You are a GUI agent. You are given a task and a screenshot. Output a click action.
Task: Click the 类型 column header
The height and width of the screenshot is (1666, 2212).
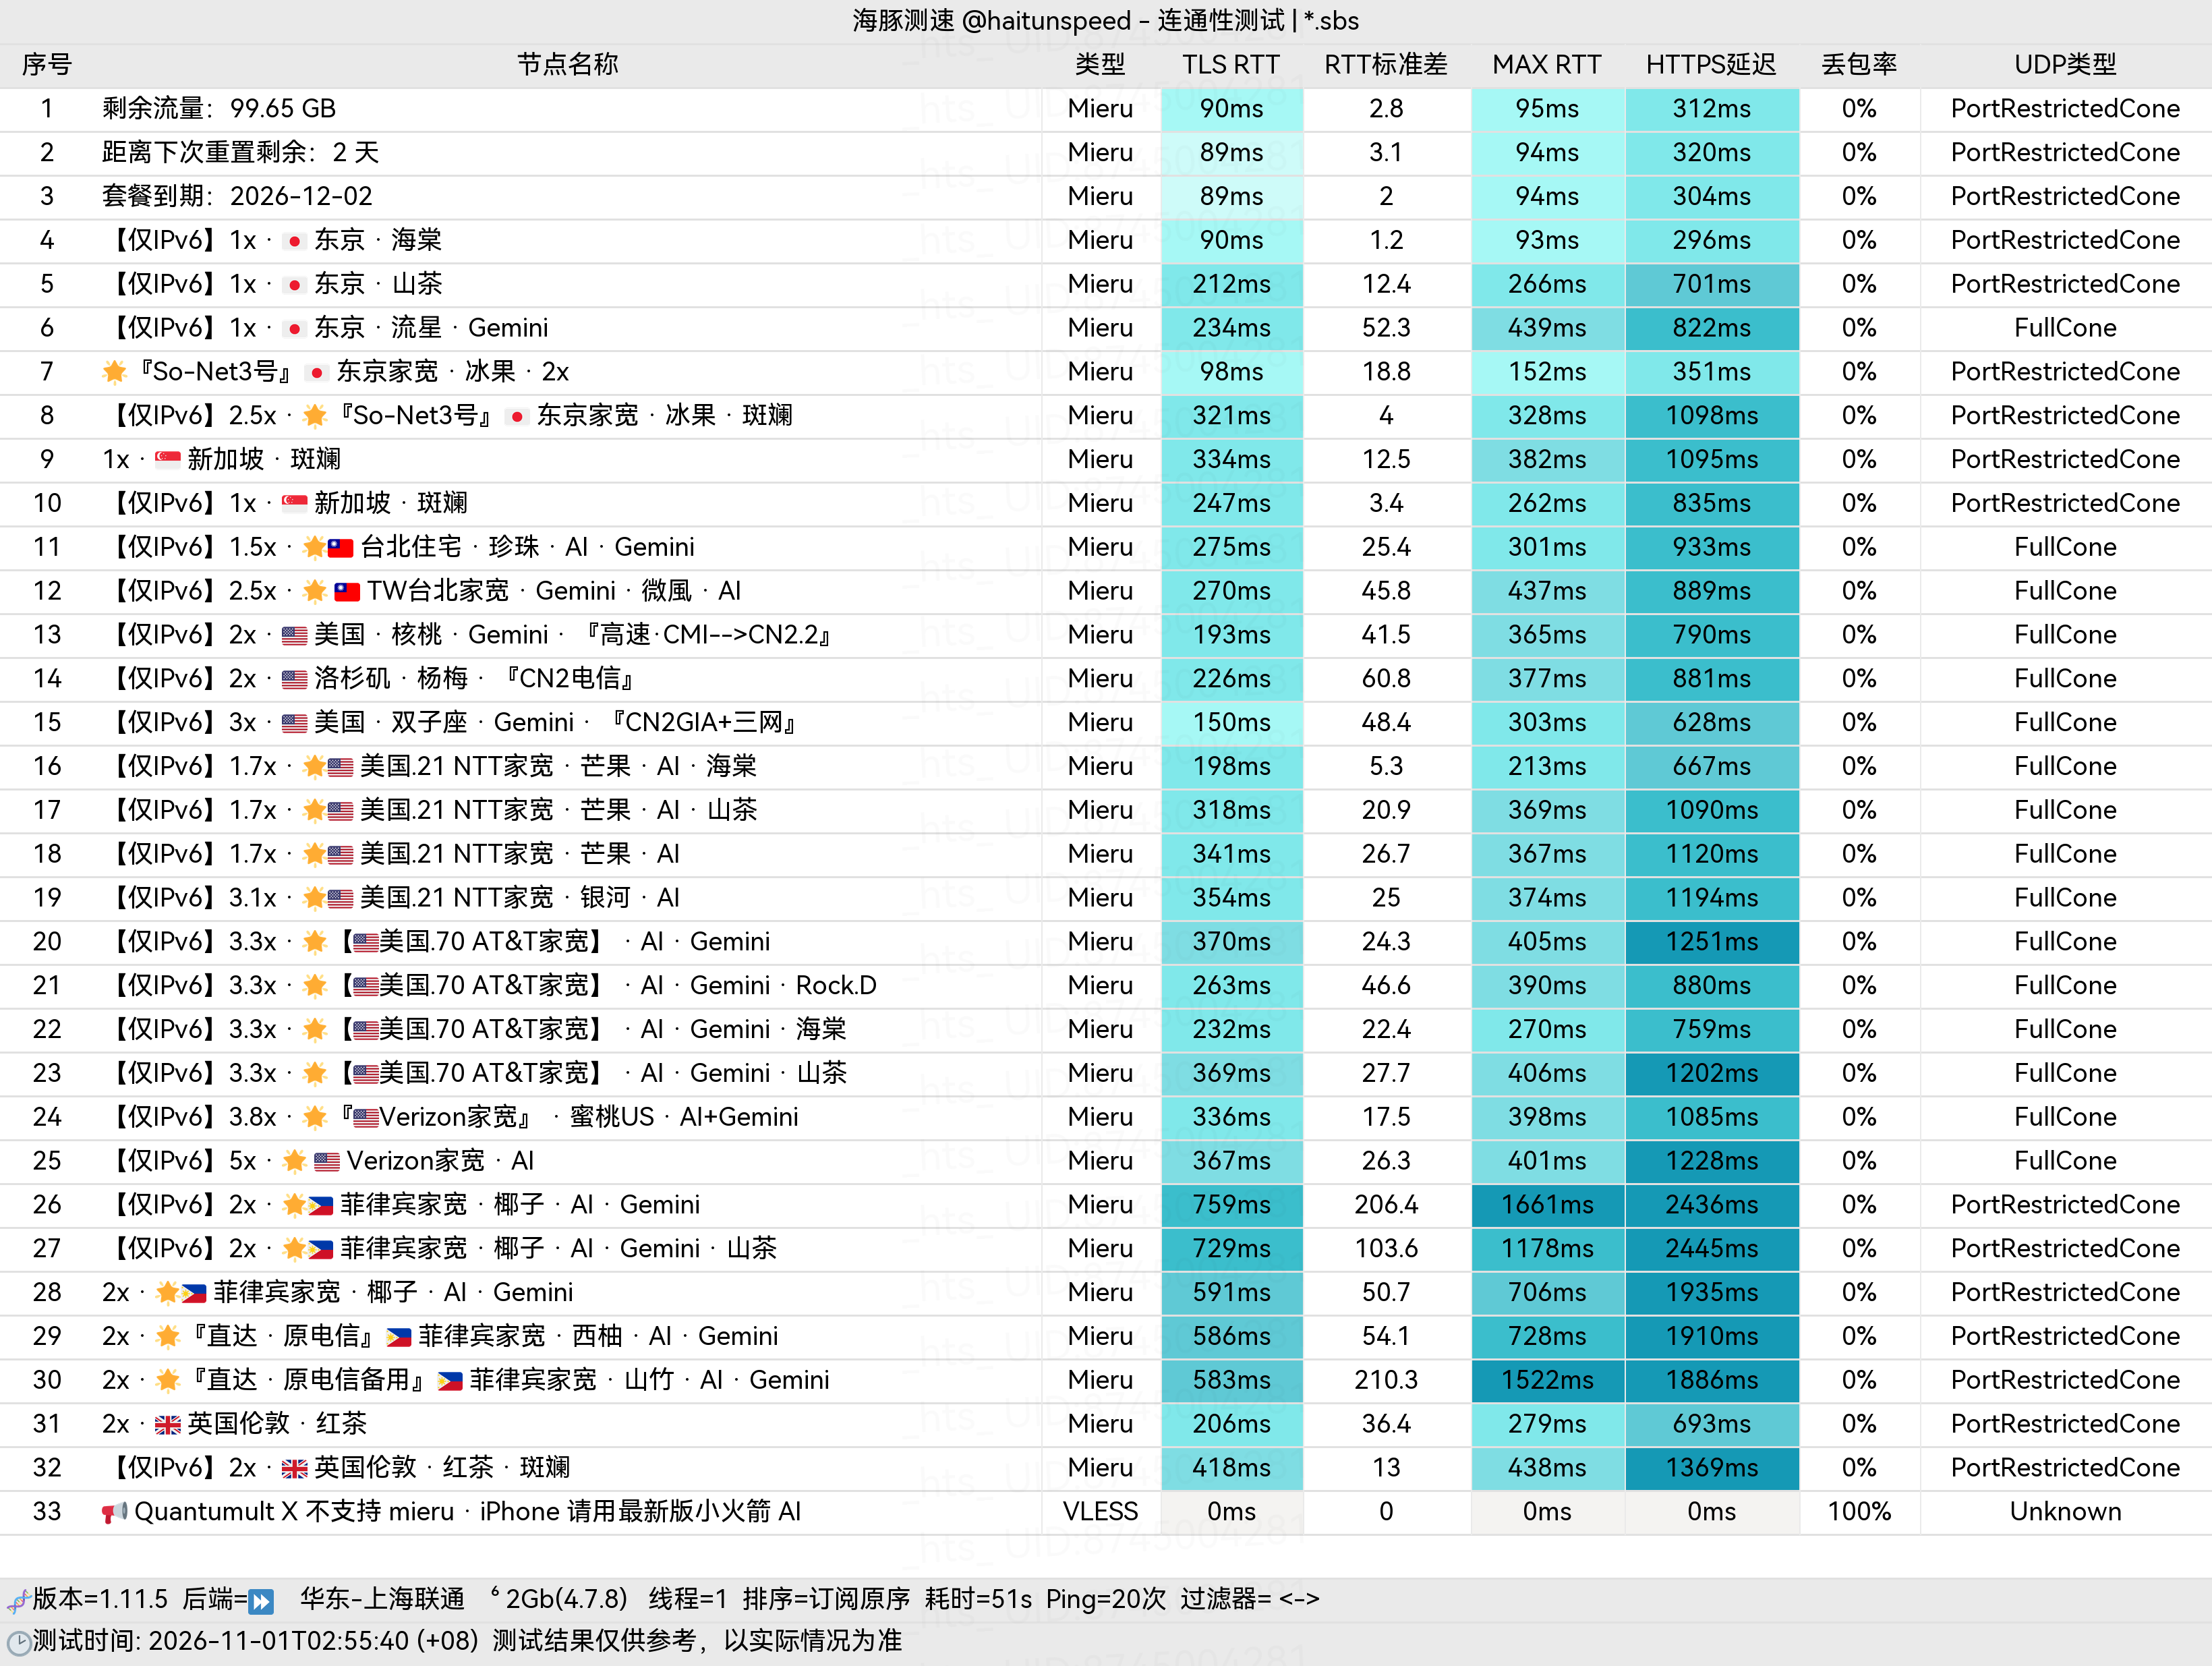pyautogui.click(x=1100, y=65)
